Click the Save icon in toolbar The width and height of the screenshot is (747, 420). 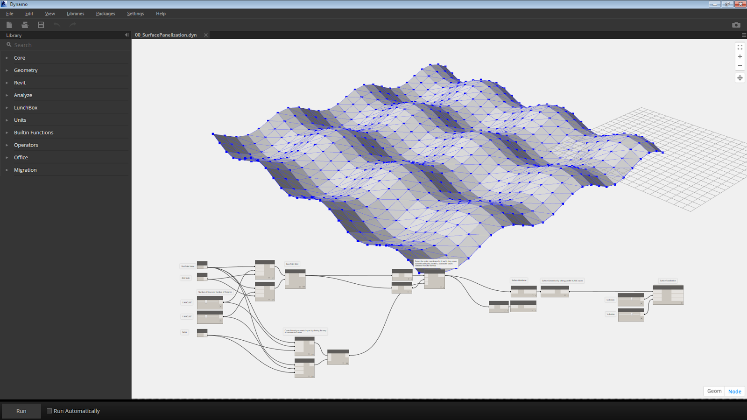coord(41,25)
